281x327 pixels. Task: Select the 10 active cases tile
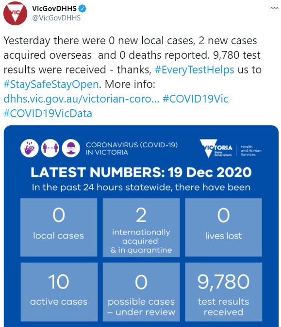(59, 292)
